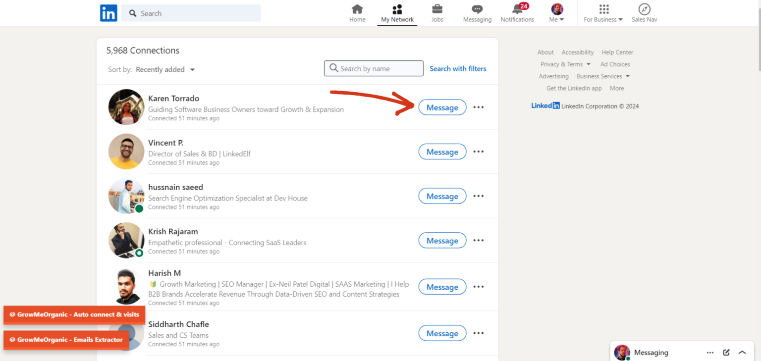Open more options for Vincent P.
The height and width of the screenshot is (361, 761).
pos(478,152)
